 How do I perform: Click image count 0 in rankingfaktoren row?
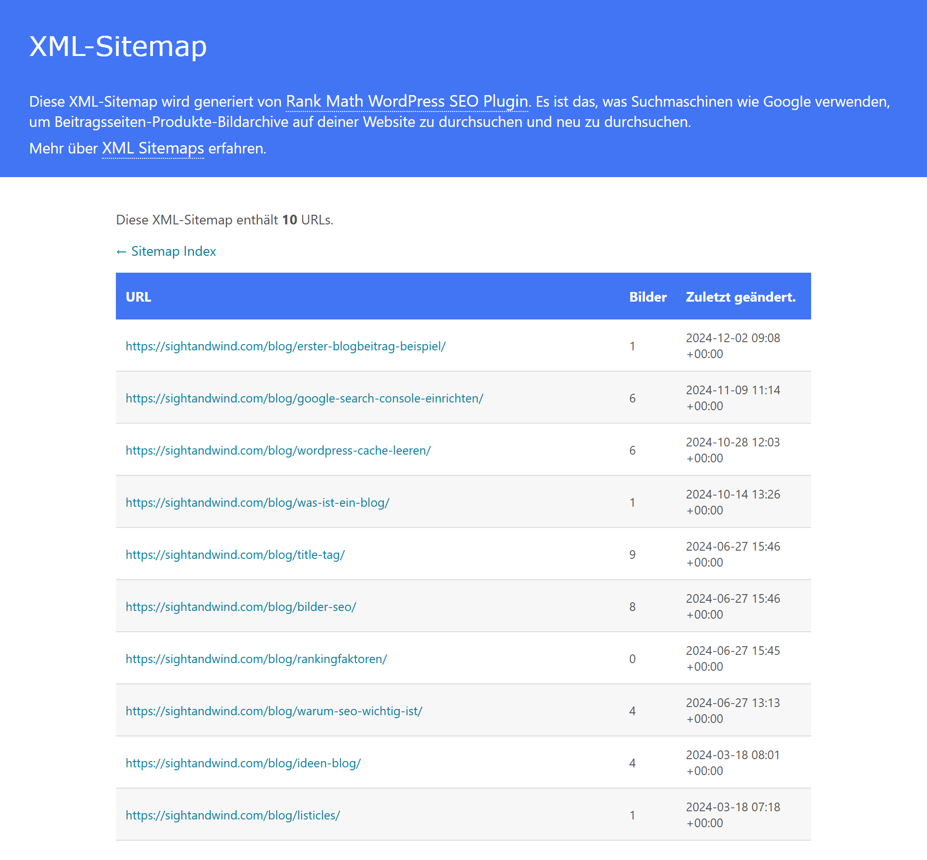[632, 659]
